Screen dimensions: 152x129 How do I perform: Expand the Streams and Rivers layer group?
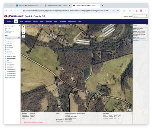(5, 56)
